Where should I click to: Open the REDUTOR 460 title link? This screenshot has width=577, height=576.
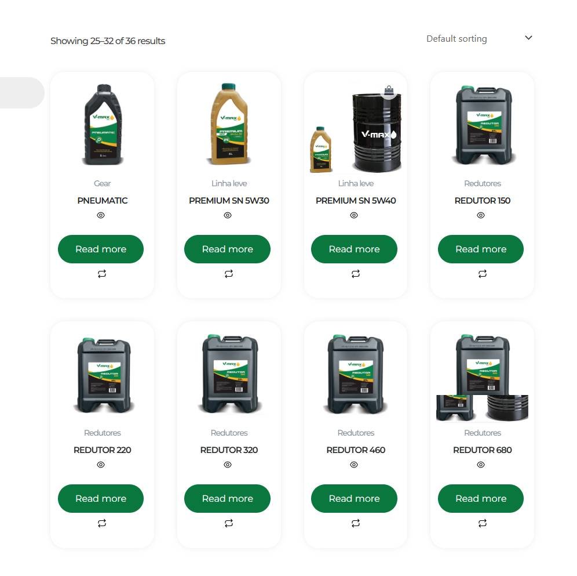pyautogui.click(x=356, y=450)
